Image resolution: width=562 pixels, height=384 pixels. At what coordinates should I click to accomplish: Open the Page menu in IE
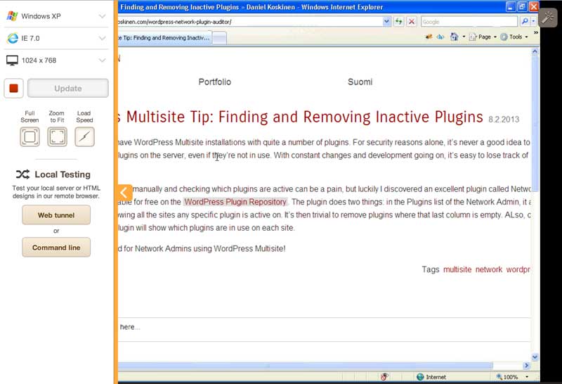483,37
